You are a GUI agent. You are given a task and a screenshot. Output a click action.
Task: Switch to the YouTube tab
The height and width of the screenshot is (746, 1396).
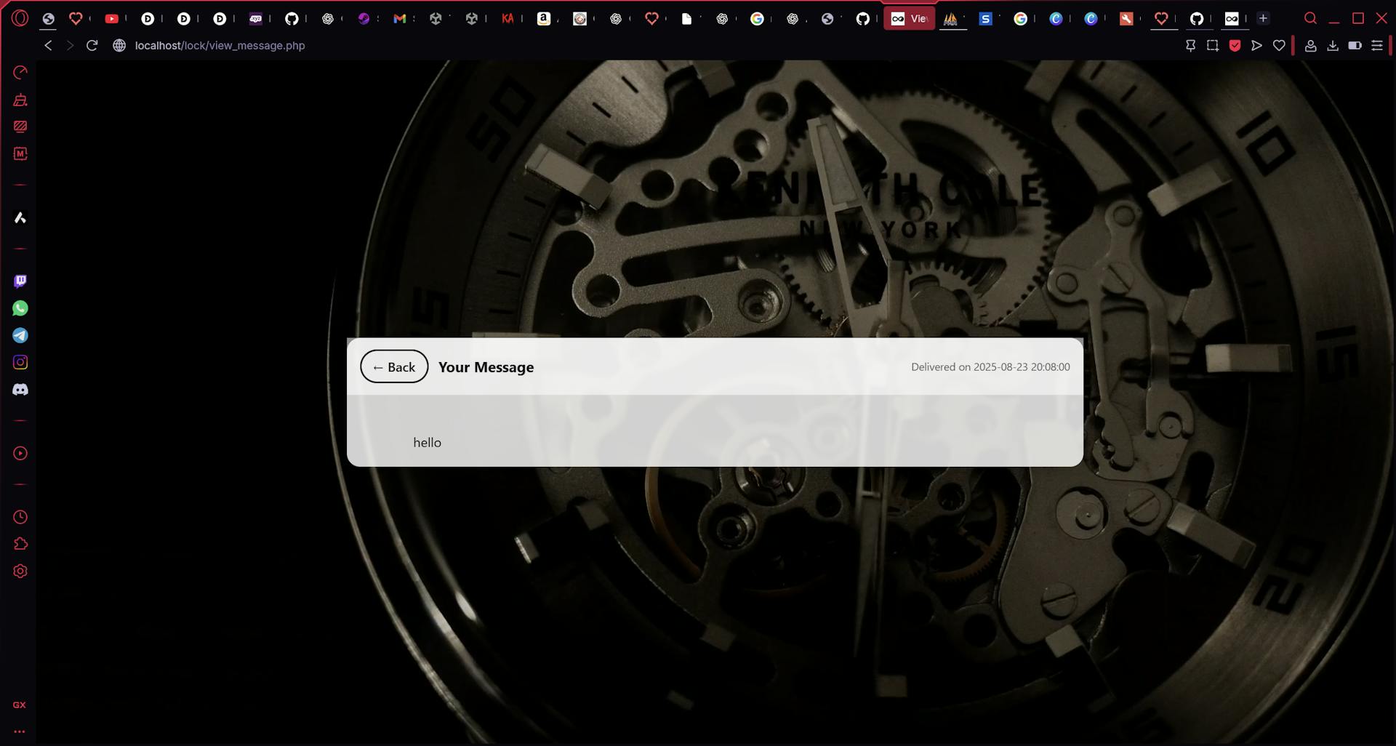pos(112,19)
